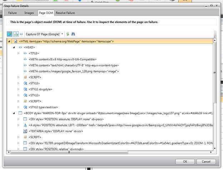Select the TEXTAREA element icon
The width and height of the screenshot is (223, 170).
(25, 131)
